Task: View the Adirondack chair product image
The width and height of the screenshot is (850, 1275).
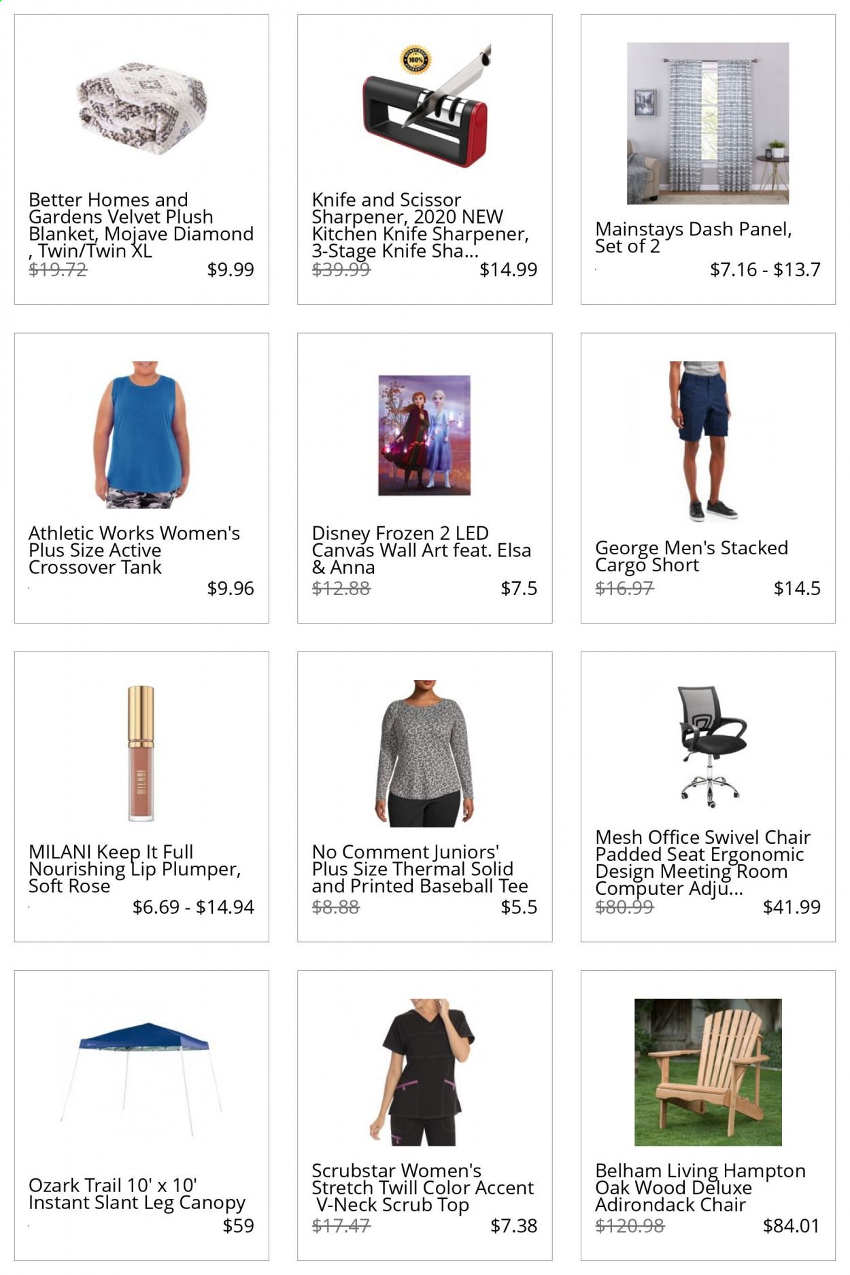Action: pyautogui.click(x=708, y=1072)
